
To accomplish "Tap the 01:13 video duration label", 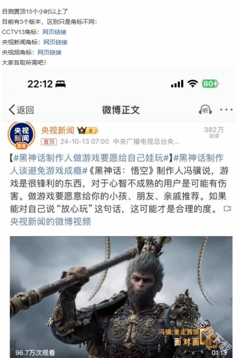I will [x=219, y=353].
